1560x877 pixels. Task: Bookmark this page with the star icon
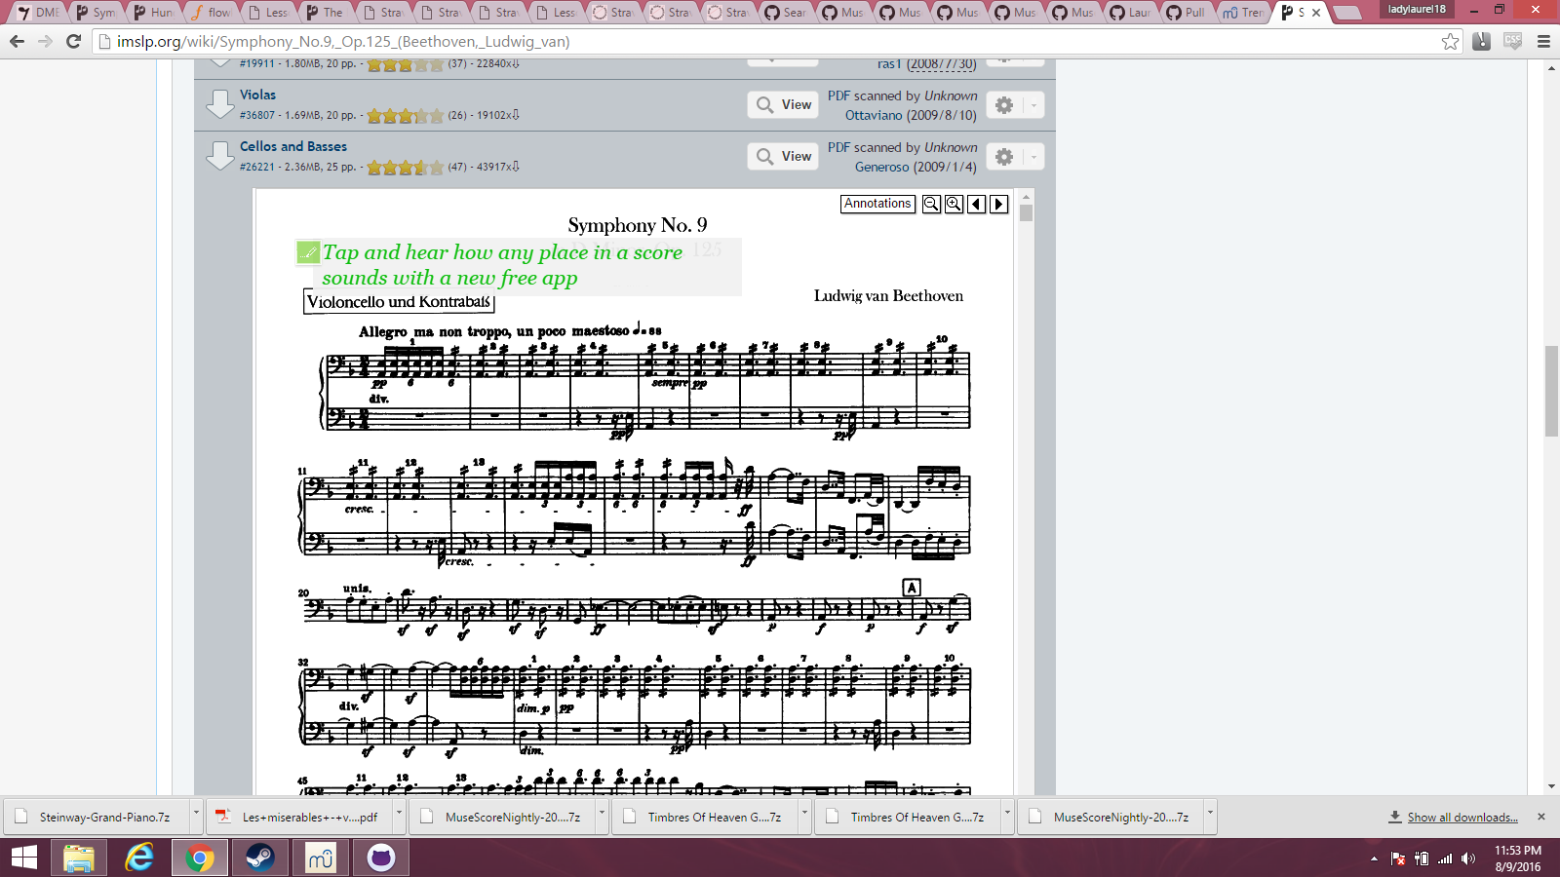(x=1450, y=41)
